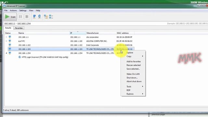Click the computer icon for sys7-PC
This screenshot has width=208, height=117.
(10, 41)
